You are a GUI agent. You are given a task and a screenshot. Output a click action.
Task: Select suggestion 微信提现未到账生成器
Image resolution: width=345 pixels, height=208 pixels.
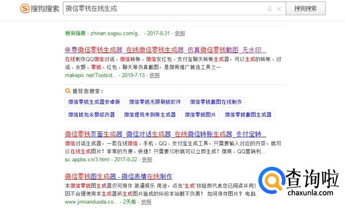click(150, 114)
